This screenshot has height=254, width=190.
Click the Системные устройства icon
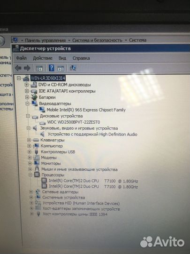pyautogui.click(x=38, y=197)
